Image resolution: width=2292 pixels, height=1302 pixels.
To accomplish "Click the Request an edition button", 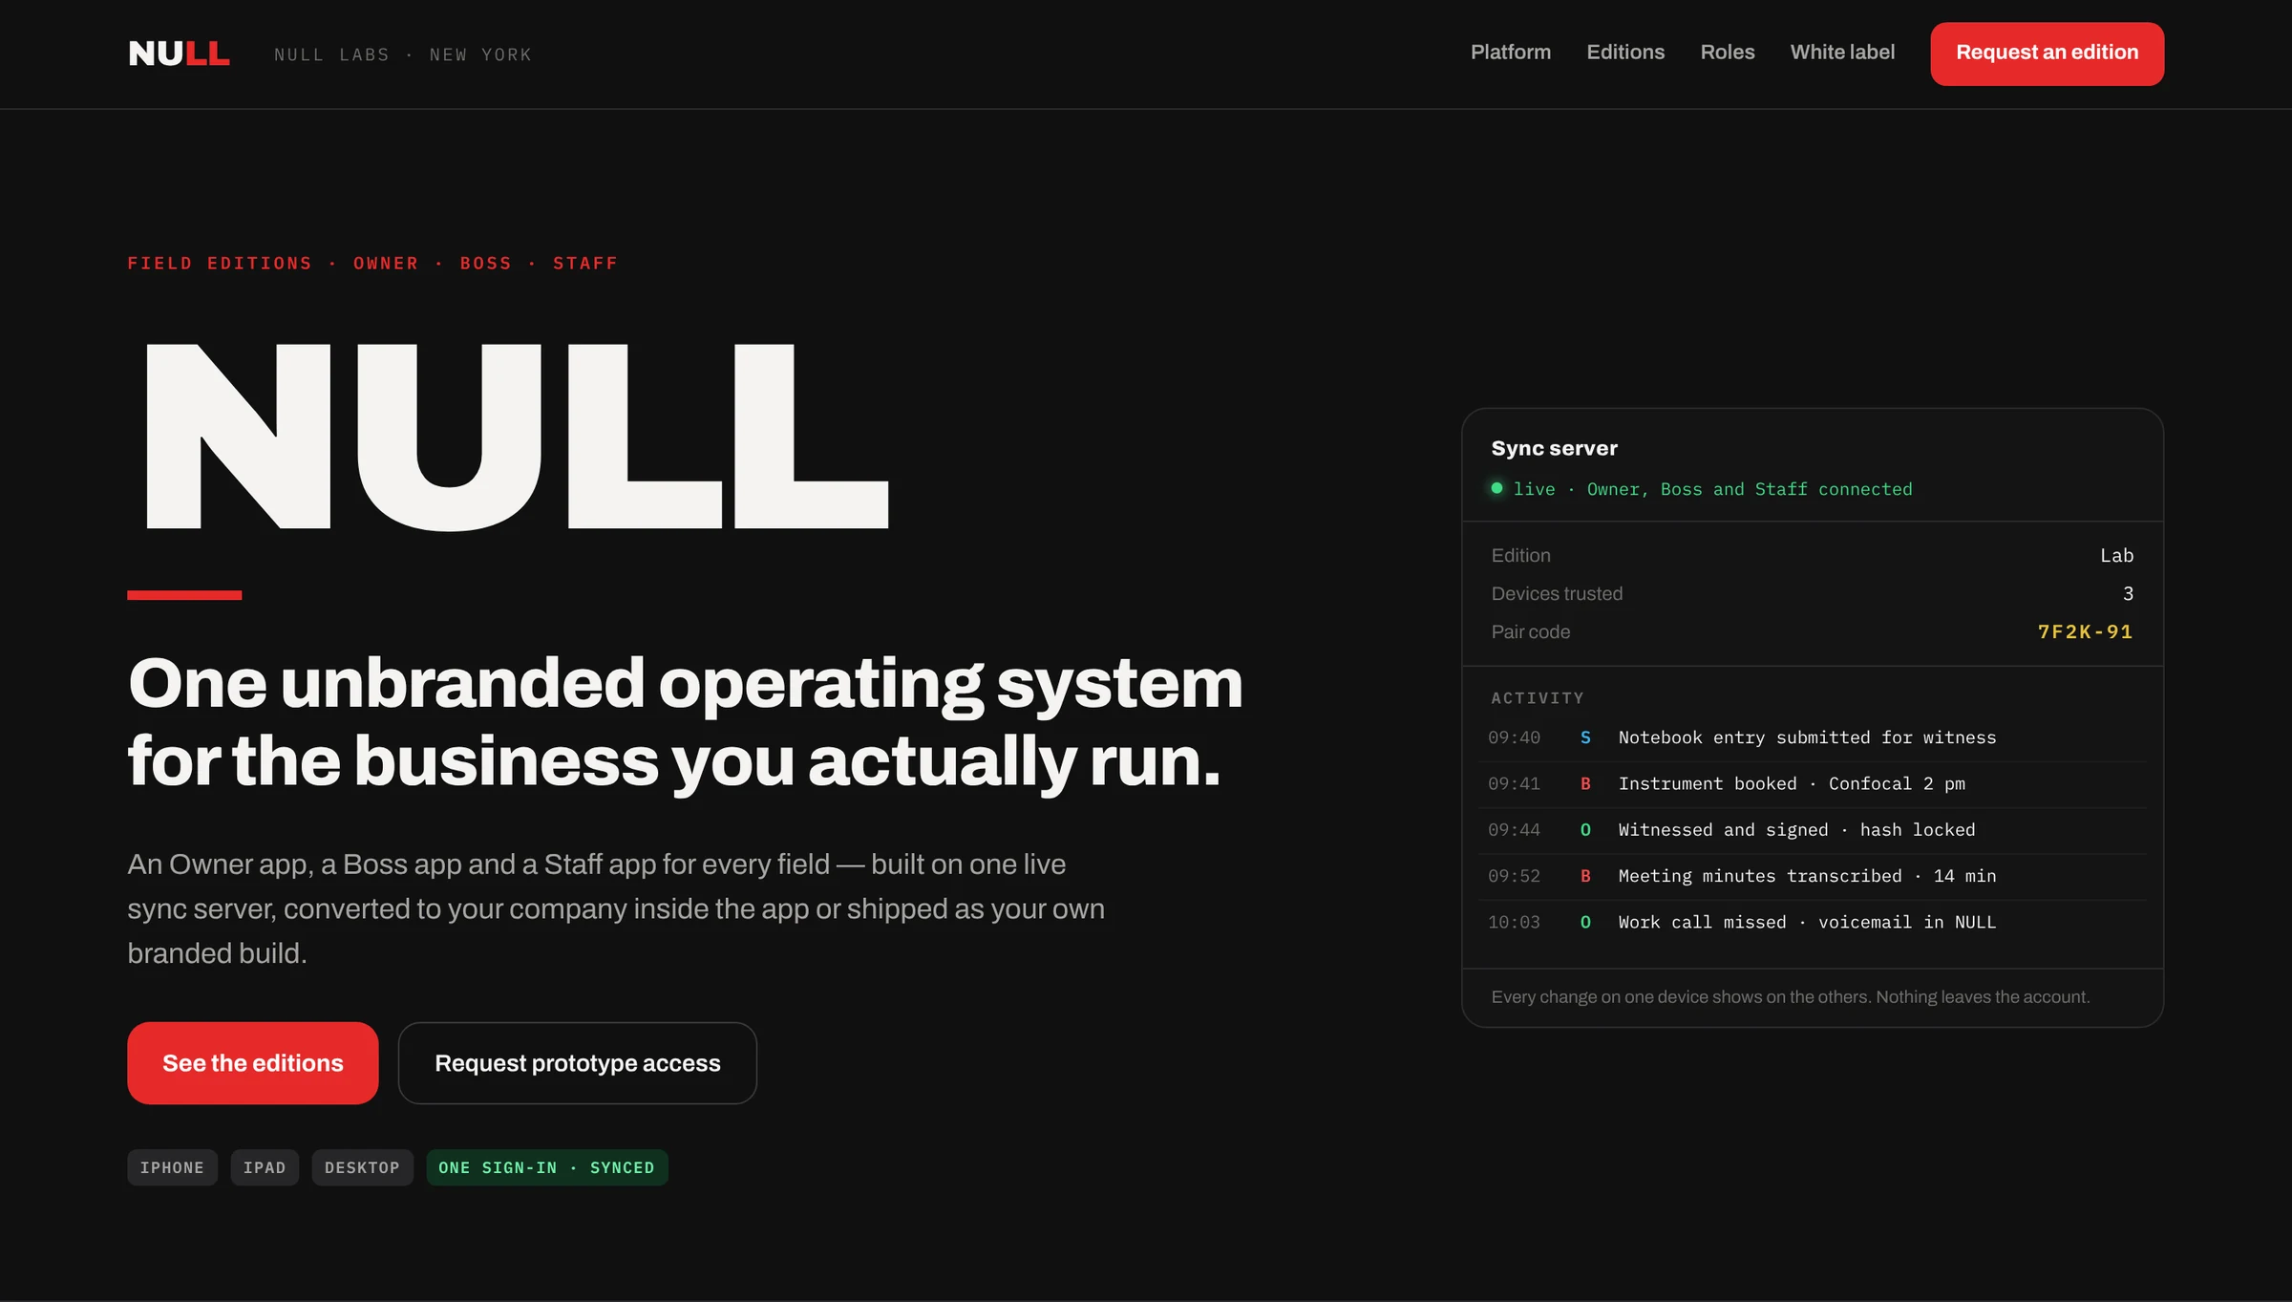I will (2047, 53).
